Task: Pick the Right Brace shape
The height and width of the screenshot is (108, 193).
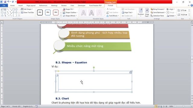Action: click(16, 16)
